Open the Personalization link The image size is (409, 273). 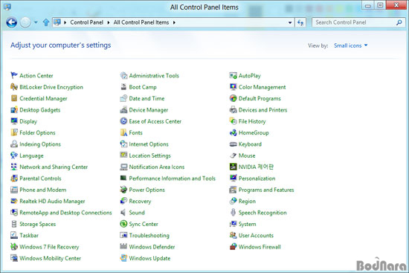(257, 179)
